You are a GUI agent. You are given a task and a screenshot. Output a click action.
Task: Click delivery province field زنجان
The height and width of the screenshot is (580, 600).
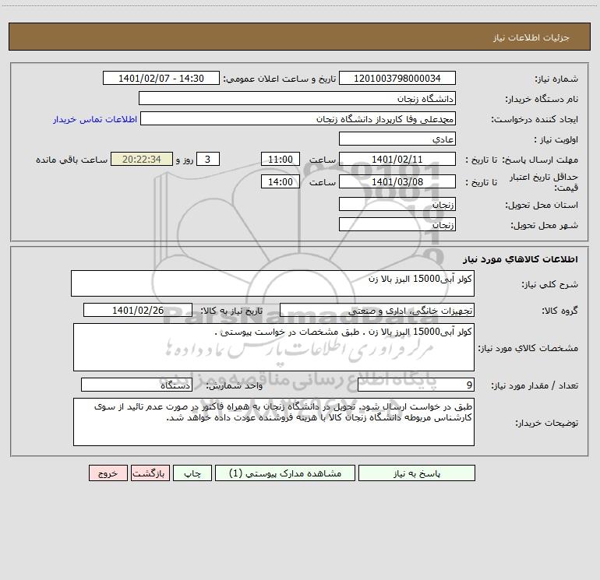pos(397,204)
